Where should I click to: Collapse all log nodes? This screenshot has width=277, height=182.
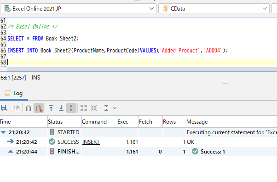point(94,108)
